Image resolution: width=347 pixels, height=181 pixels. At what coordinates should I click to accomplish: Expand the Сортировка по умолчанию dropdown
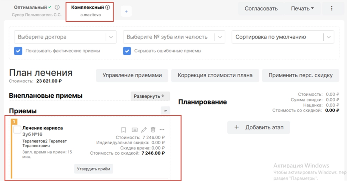(328, 37)
